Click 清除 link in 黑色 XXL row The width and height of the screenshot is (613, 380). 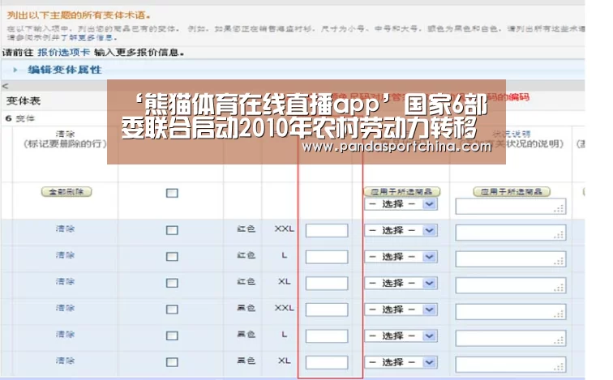click(x=65, y=308)
